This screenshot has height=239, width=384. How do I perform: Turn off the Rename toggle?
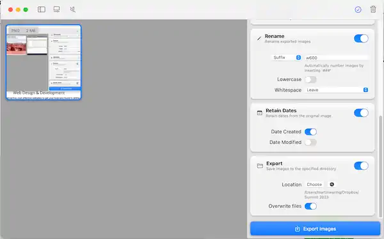(x=361, y=38)
